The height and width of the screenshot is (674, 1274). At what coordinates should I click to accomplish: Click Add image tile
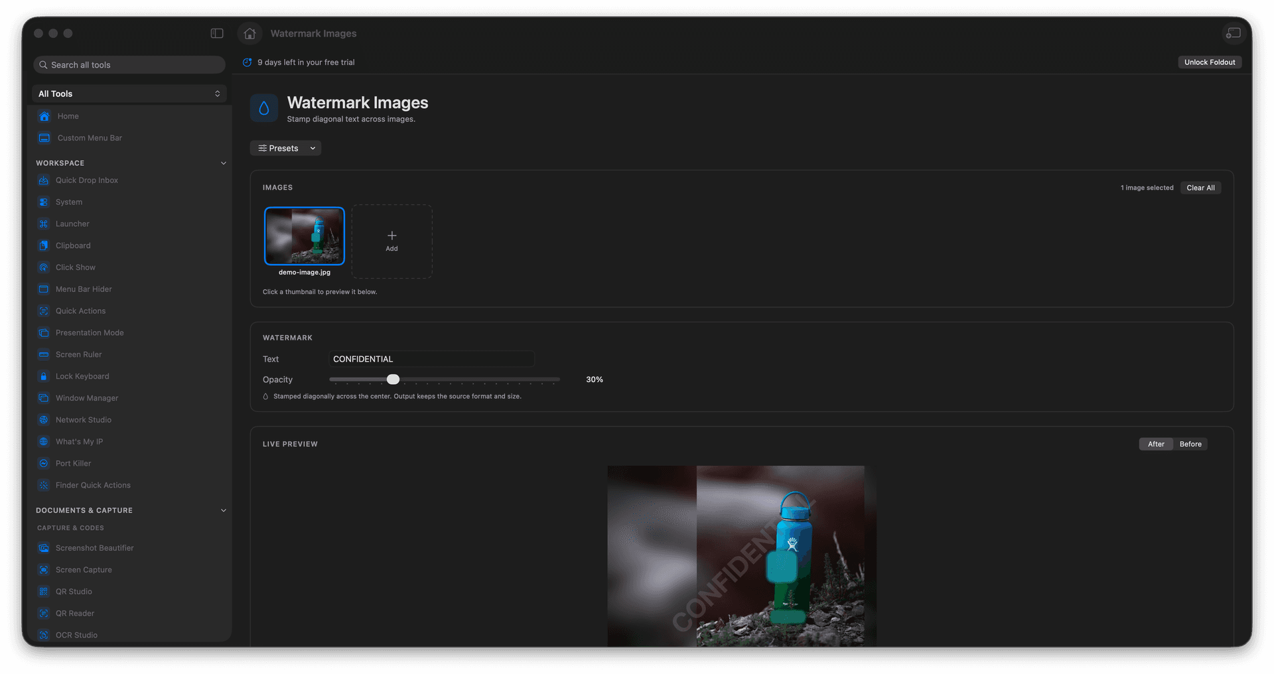coord(392,241)
